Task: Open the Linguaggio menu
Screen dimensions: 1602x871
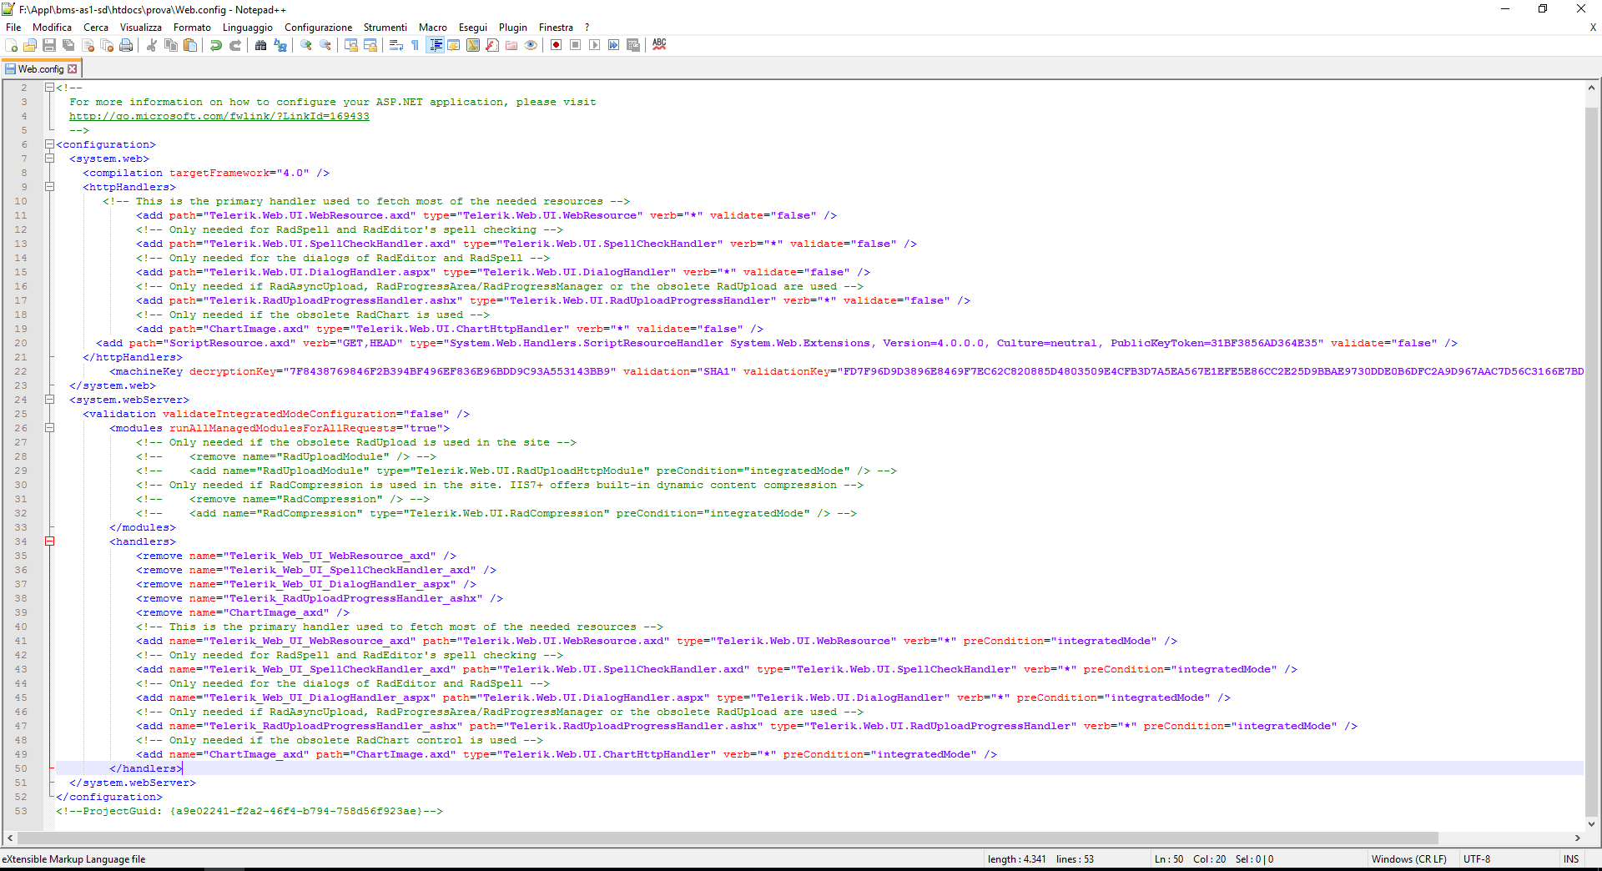Action: [x=248, y=28]
